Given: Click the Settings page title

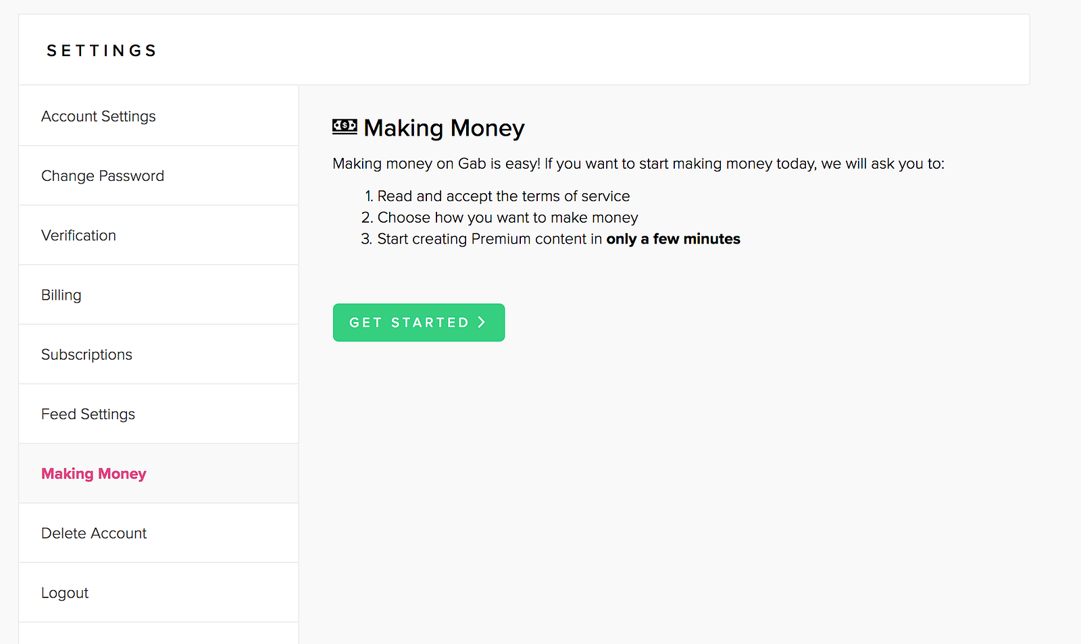Looking at the screenshot, I should [x=102, y=51].
